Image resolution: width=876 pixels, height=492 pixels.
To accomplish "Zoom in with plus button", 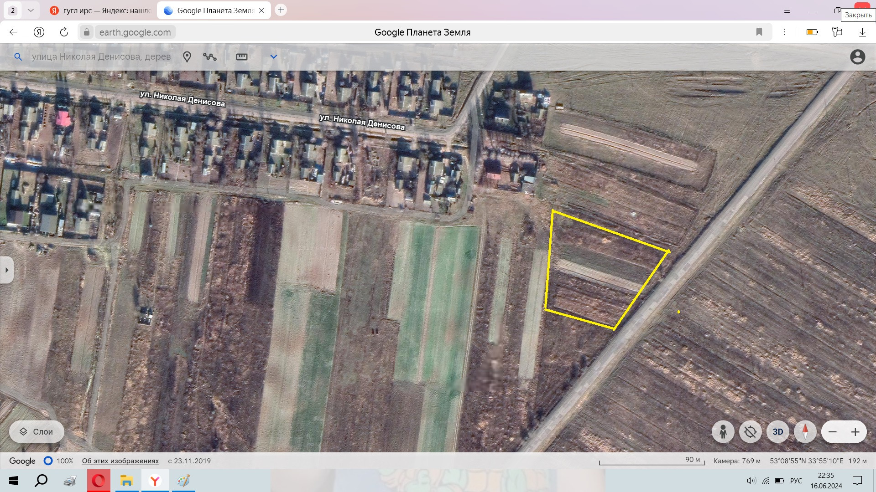I will click(x=855, y=432).
